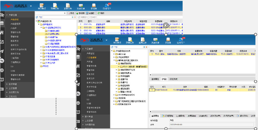Open [二维图档] tab in bottom tab strip
The width and height of the screenshot is (258, 130).
point(168,116)
